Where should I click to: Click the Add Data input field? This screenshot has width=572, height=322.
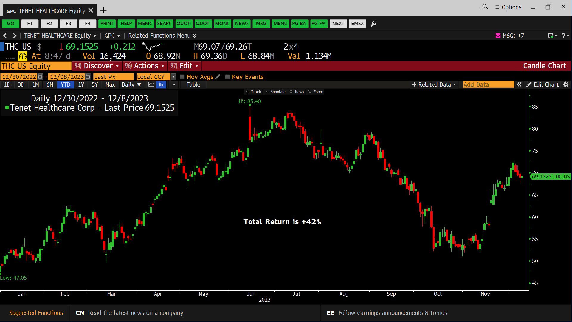coord(488,84)
